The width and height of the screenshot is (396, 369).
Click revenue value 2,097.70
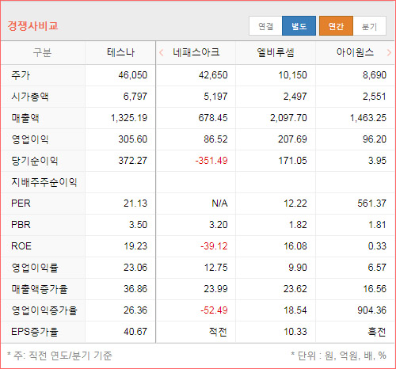[x=288, y=118]
